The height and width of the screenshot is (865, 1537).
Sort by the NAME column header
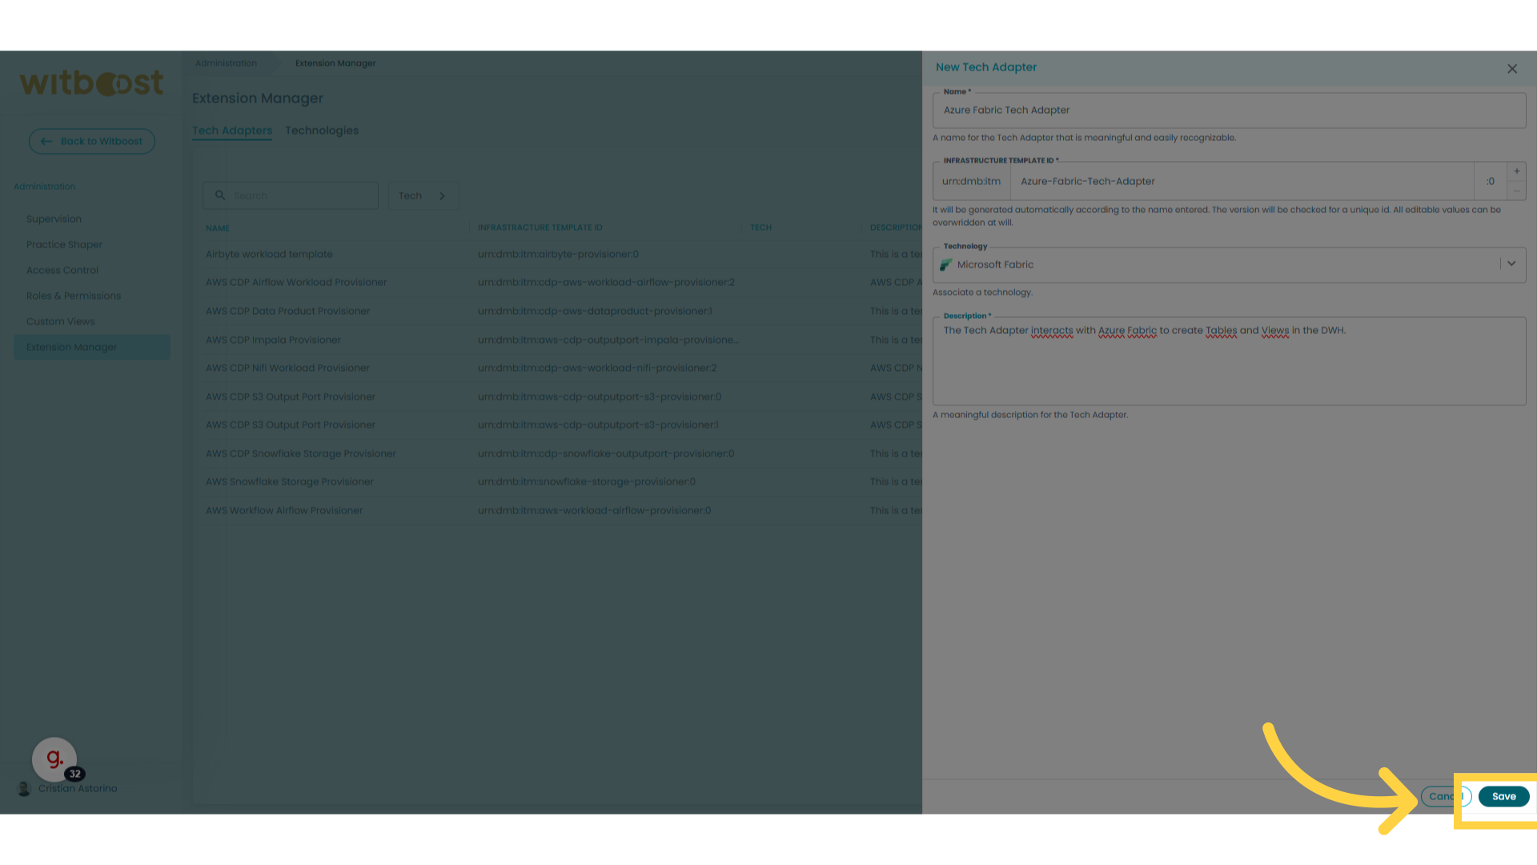click(218, 228)
